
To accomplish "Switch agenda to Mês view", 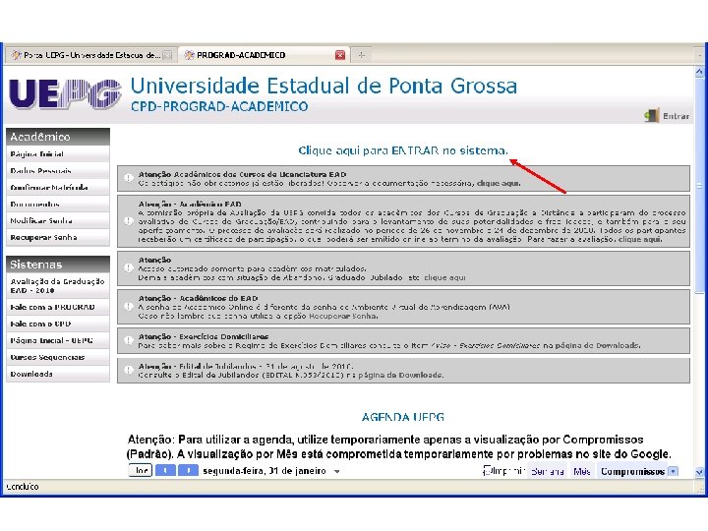I will [x=581, y=471].
